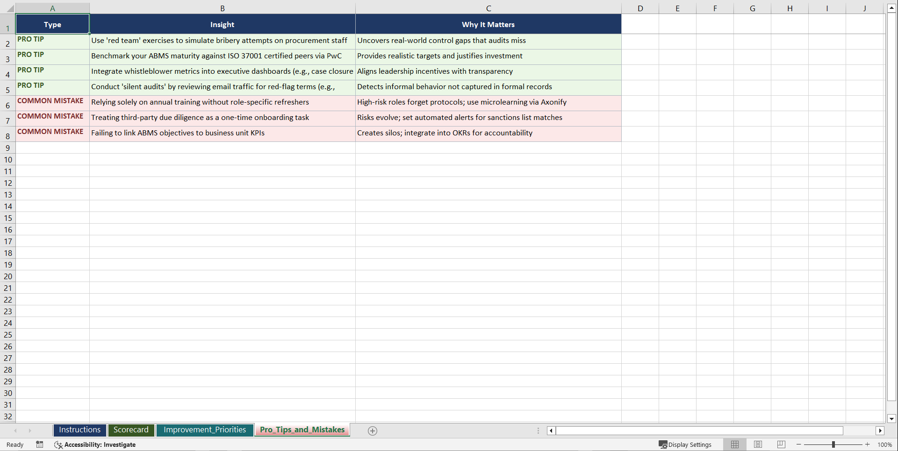
Task: Select row header 6
Action: pyautogui.click(x=7, y=106)
